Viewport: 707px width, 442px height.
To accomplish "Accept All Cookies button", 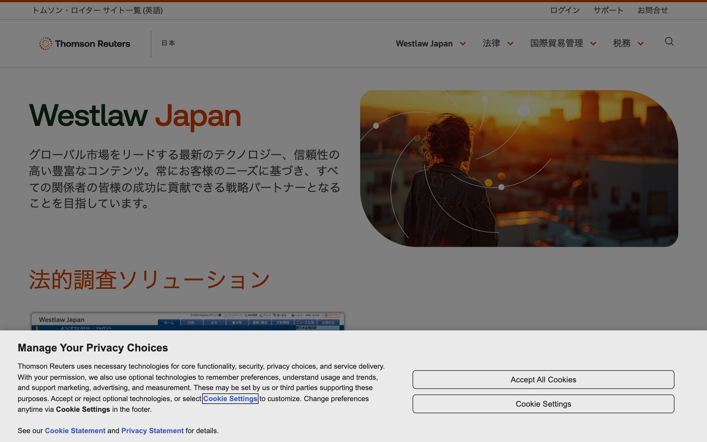I will pyautogui.click(x=543, y=379).
